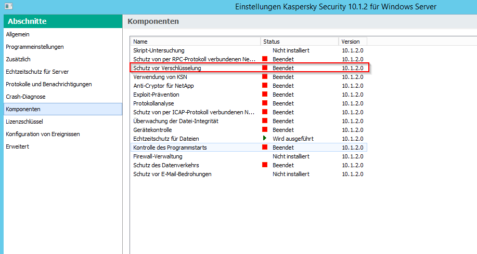The image size is (477, 254).
Task: Select the Crash-Diagnose section
Action: pos(63,97)
